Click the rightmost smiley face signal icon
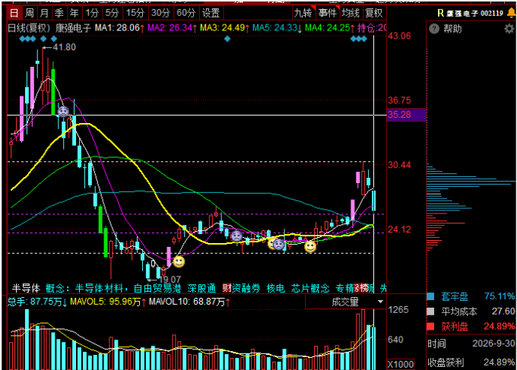The image size is (517, 370). pyautogui.click(x=310, y=246)
